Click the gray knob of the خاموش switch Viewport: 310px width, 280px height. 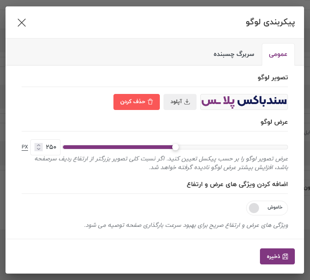(254, 208)
